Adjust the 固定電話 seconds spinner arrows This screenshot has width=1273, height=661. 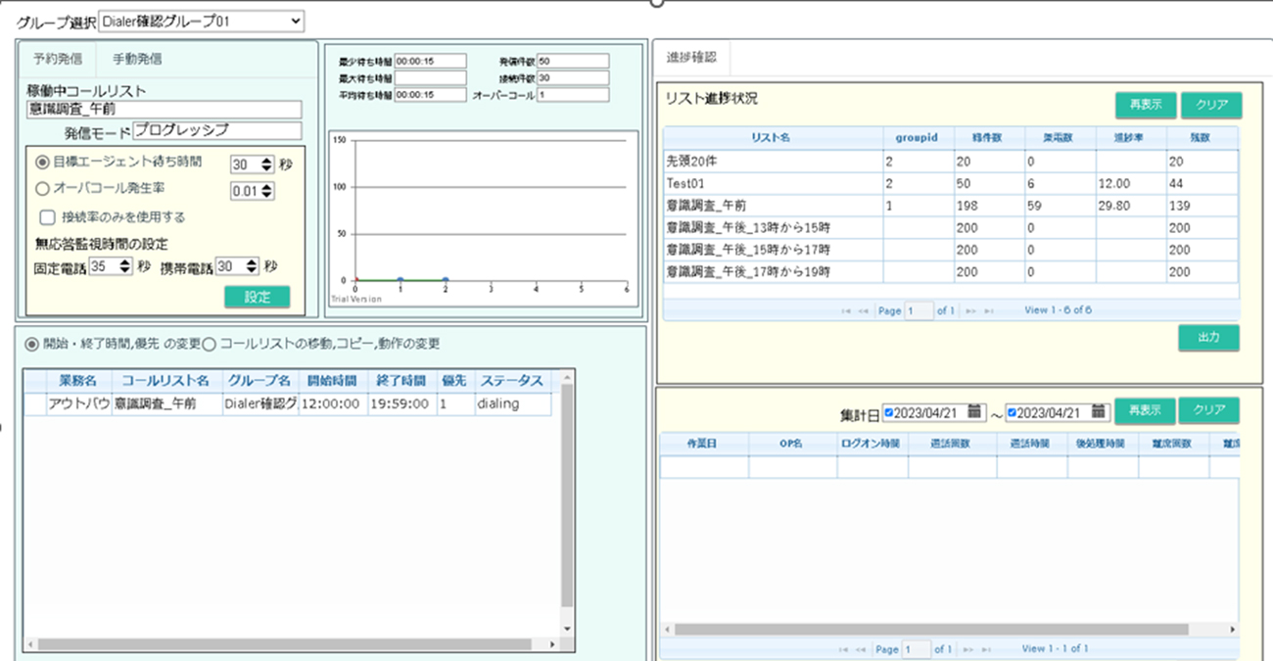[124, 266]
